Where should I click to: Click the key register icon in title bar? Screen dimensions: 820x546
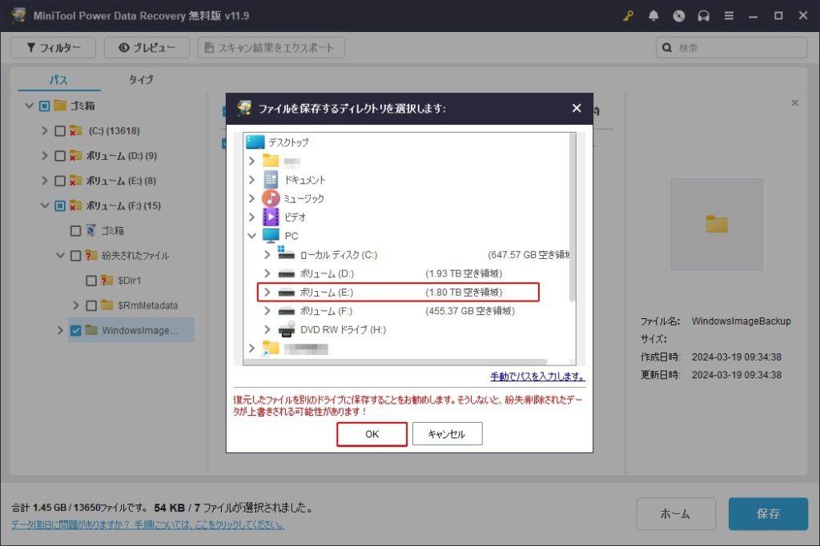629,16
